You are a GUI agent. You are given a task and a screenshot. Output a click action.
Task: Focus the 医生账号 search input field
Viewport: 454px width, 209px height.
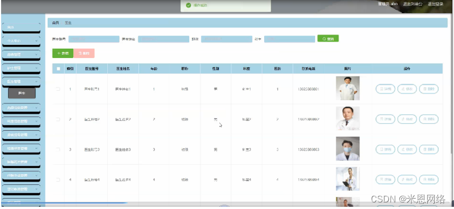coord(94,39)
